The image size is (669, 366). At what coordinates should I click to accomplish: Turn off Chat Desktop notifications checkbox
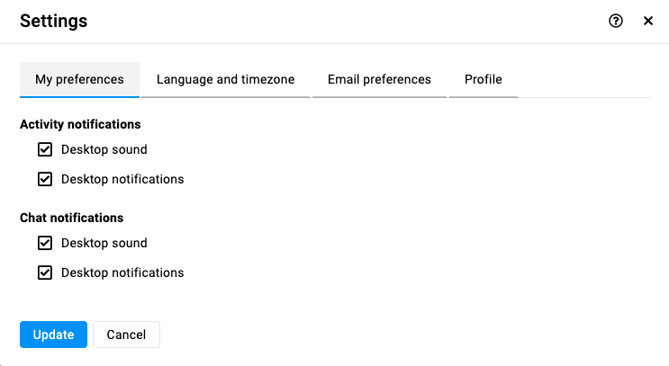tap(45, 272)
